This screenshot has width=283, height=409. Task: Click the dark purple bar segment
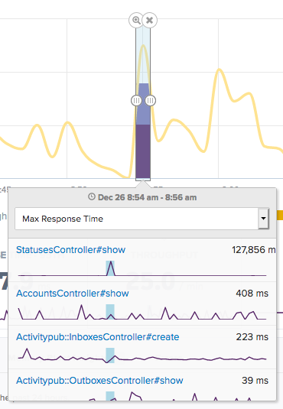click(x=143, y=151)
